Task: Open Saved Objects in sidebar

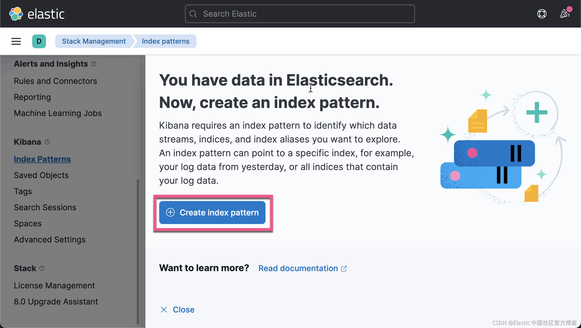Action: pyautogui.click(x=41, y=175)
